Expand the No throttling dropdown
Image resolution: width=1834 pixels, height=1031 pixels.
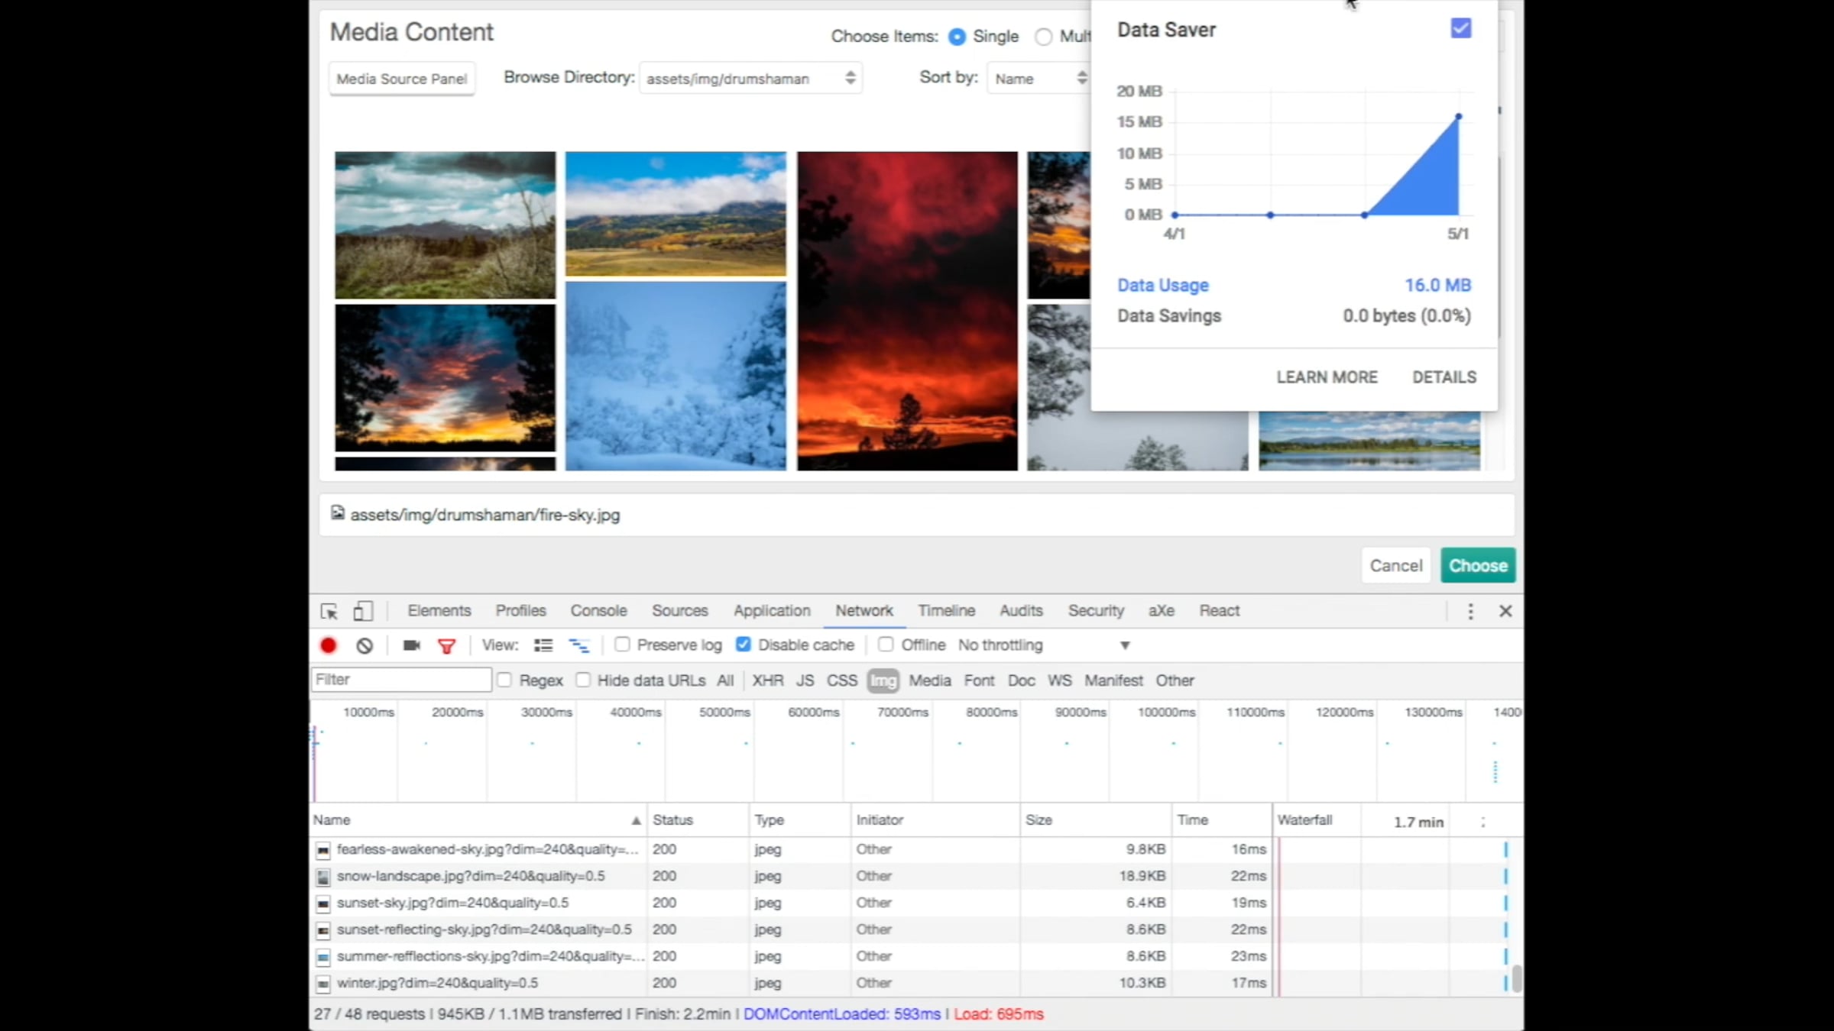[1044, 645]
